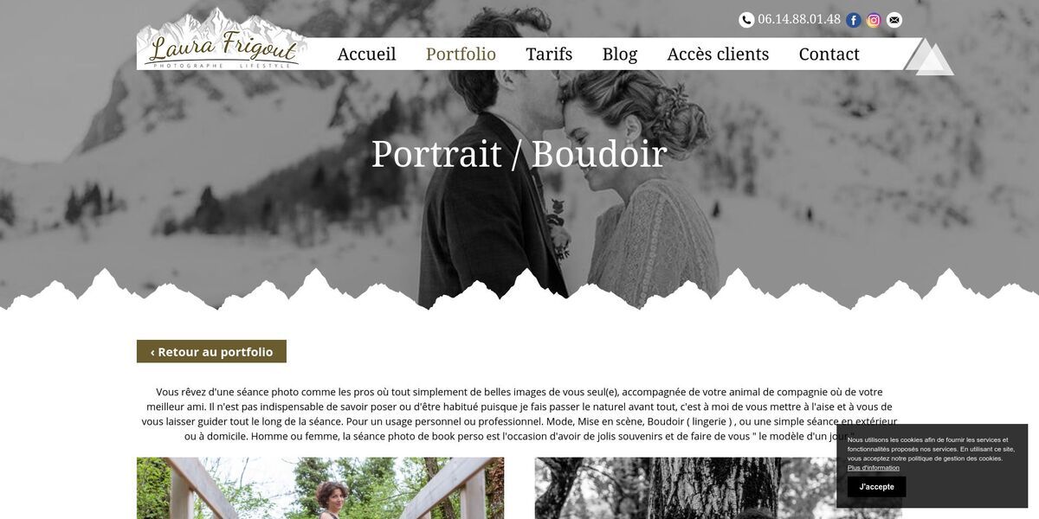Open the woman on bridge photo thumbnail
This screenshot has height=519, width=1039.
click(320, 488)
